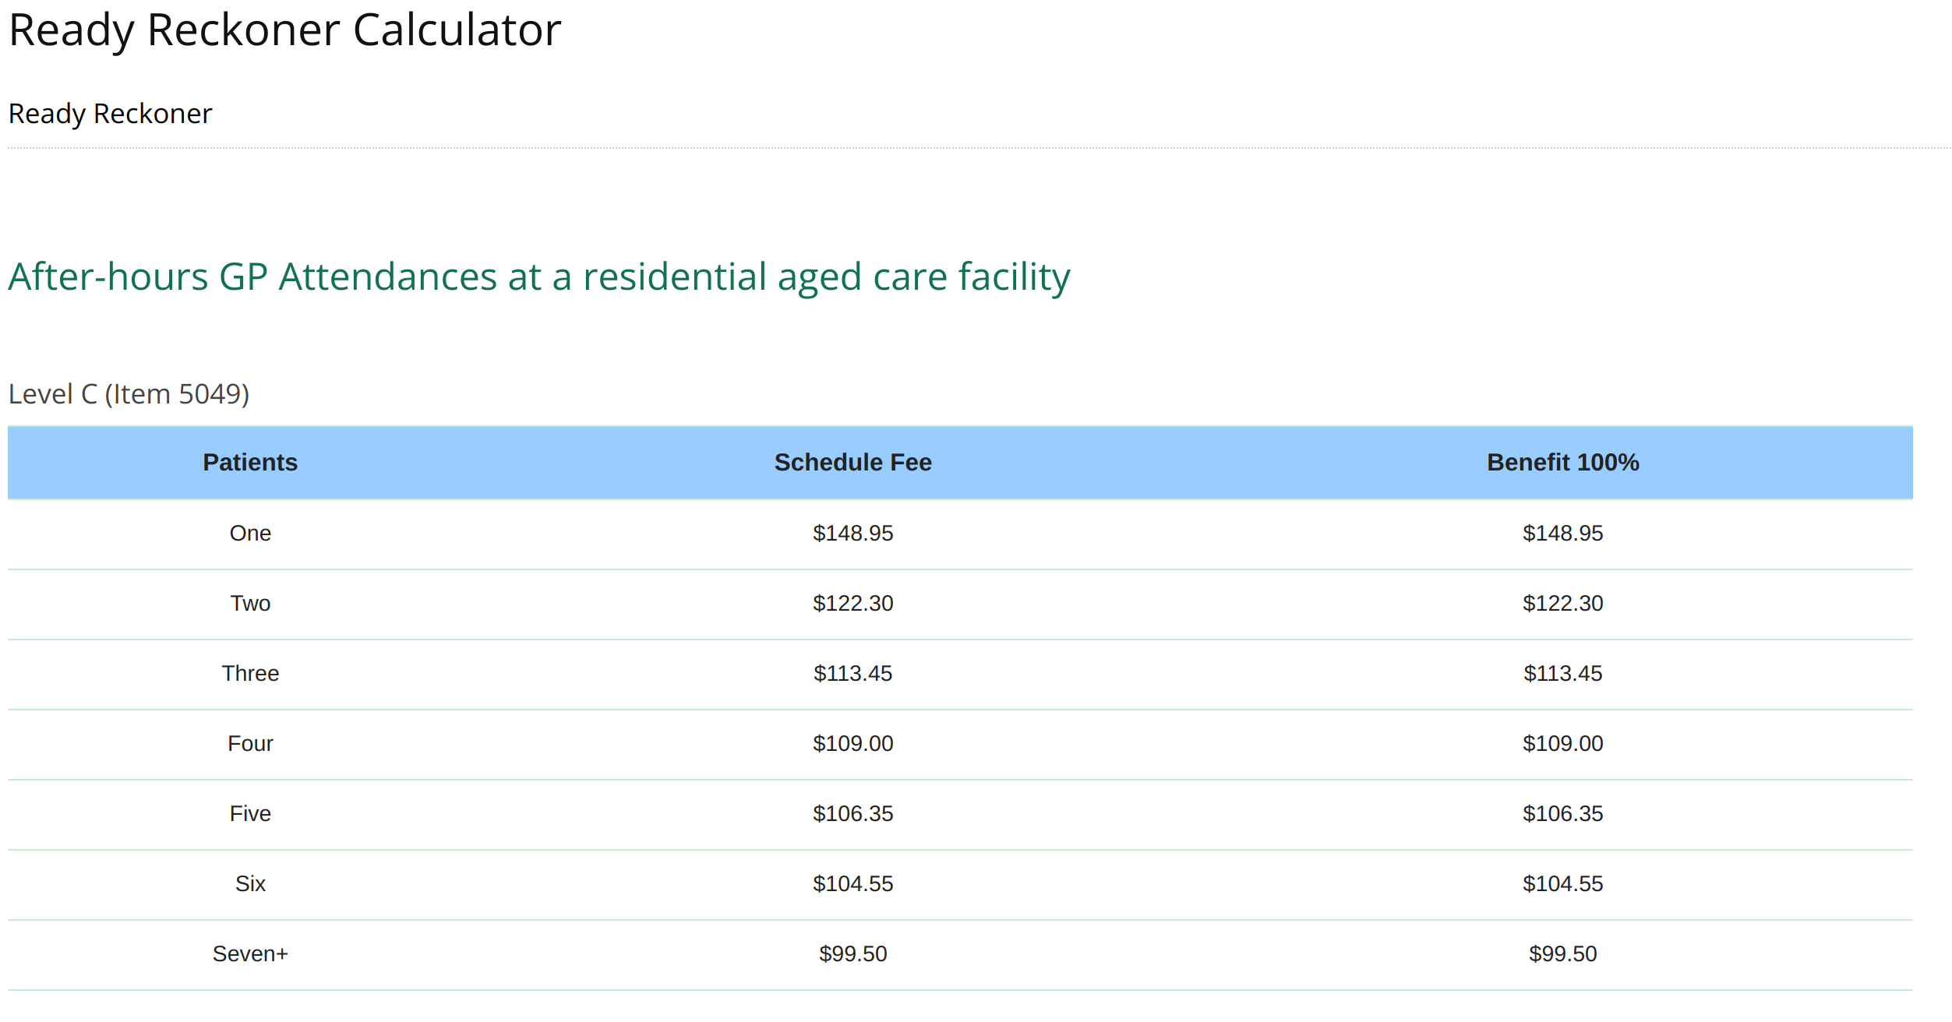
Task: Select the Six patients row label
Action: (250, 884)
